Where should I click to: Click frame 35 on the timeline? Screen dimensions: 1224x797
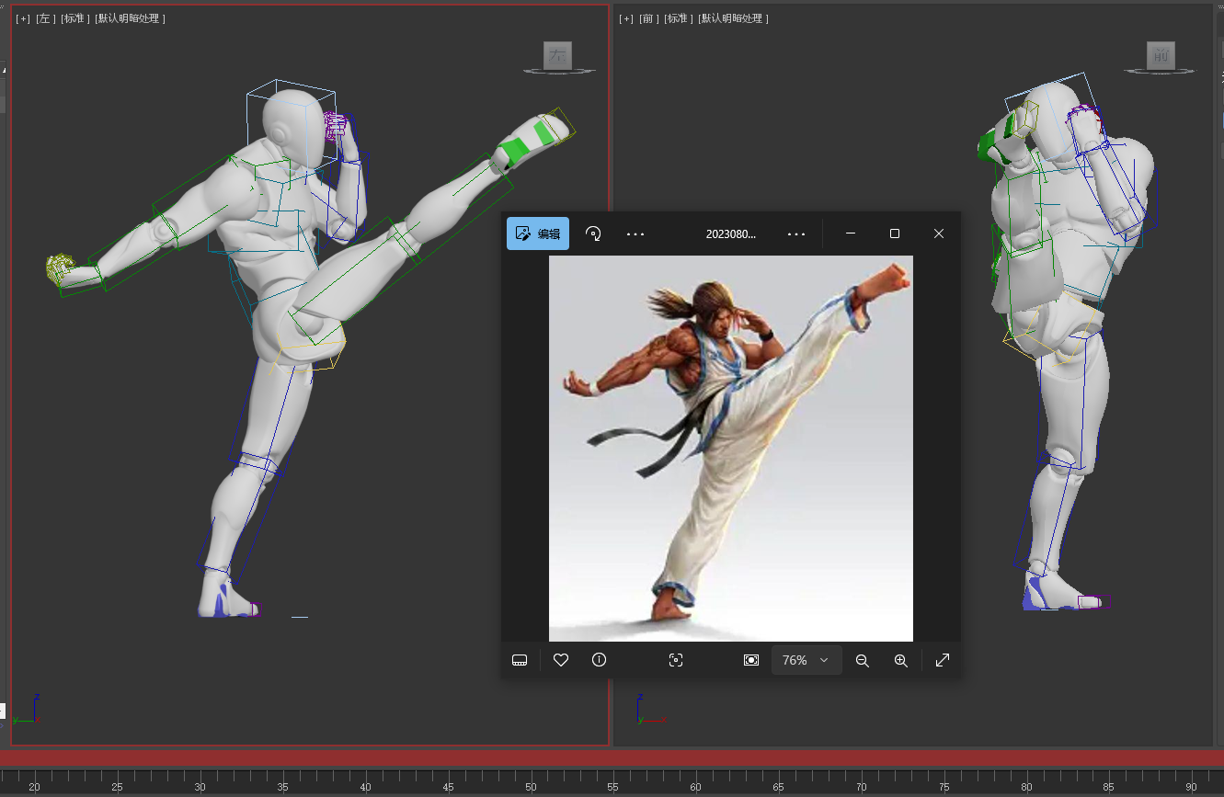[x=282, y=786]
